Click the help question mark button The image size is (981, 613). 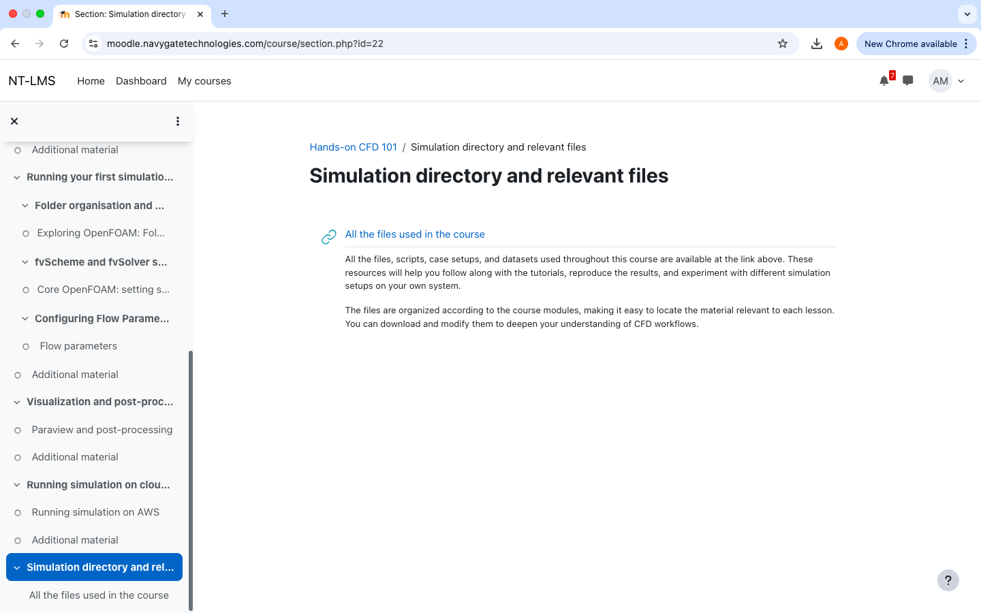click(948, 580)
